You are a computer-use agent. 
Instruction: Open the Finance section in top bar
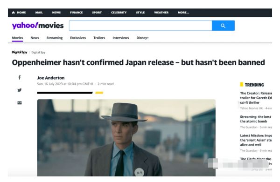pos(77,13)
